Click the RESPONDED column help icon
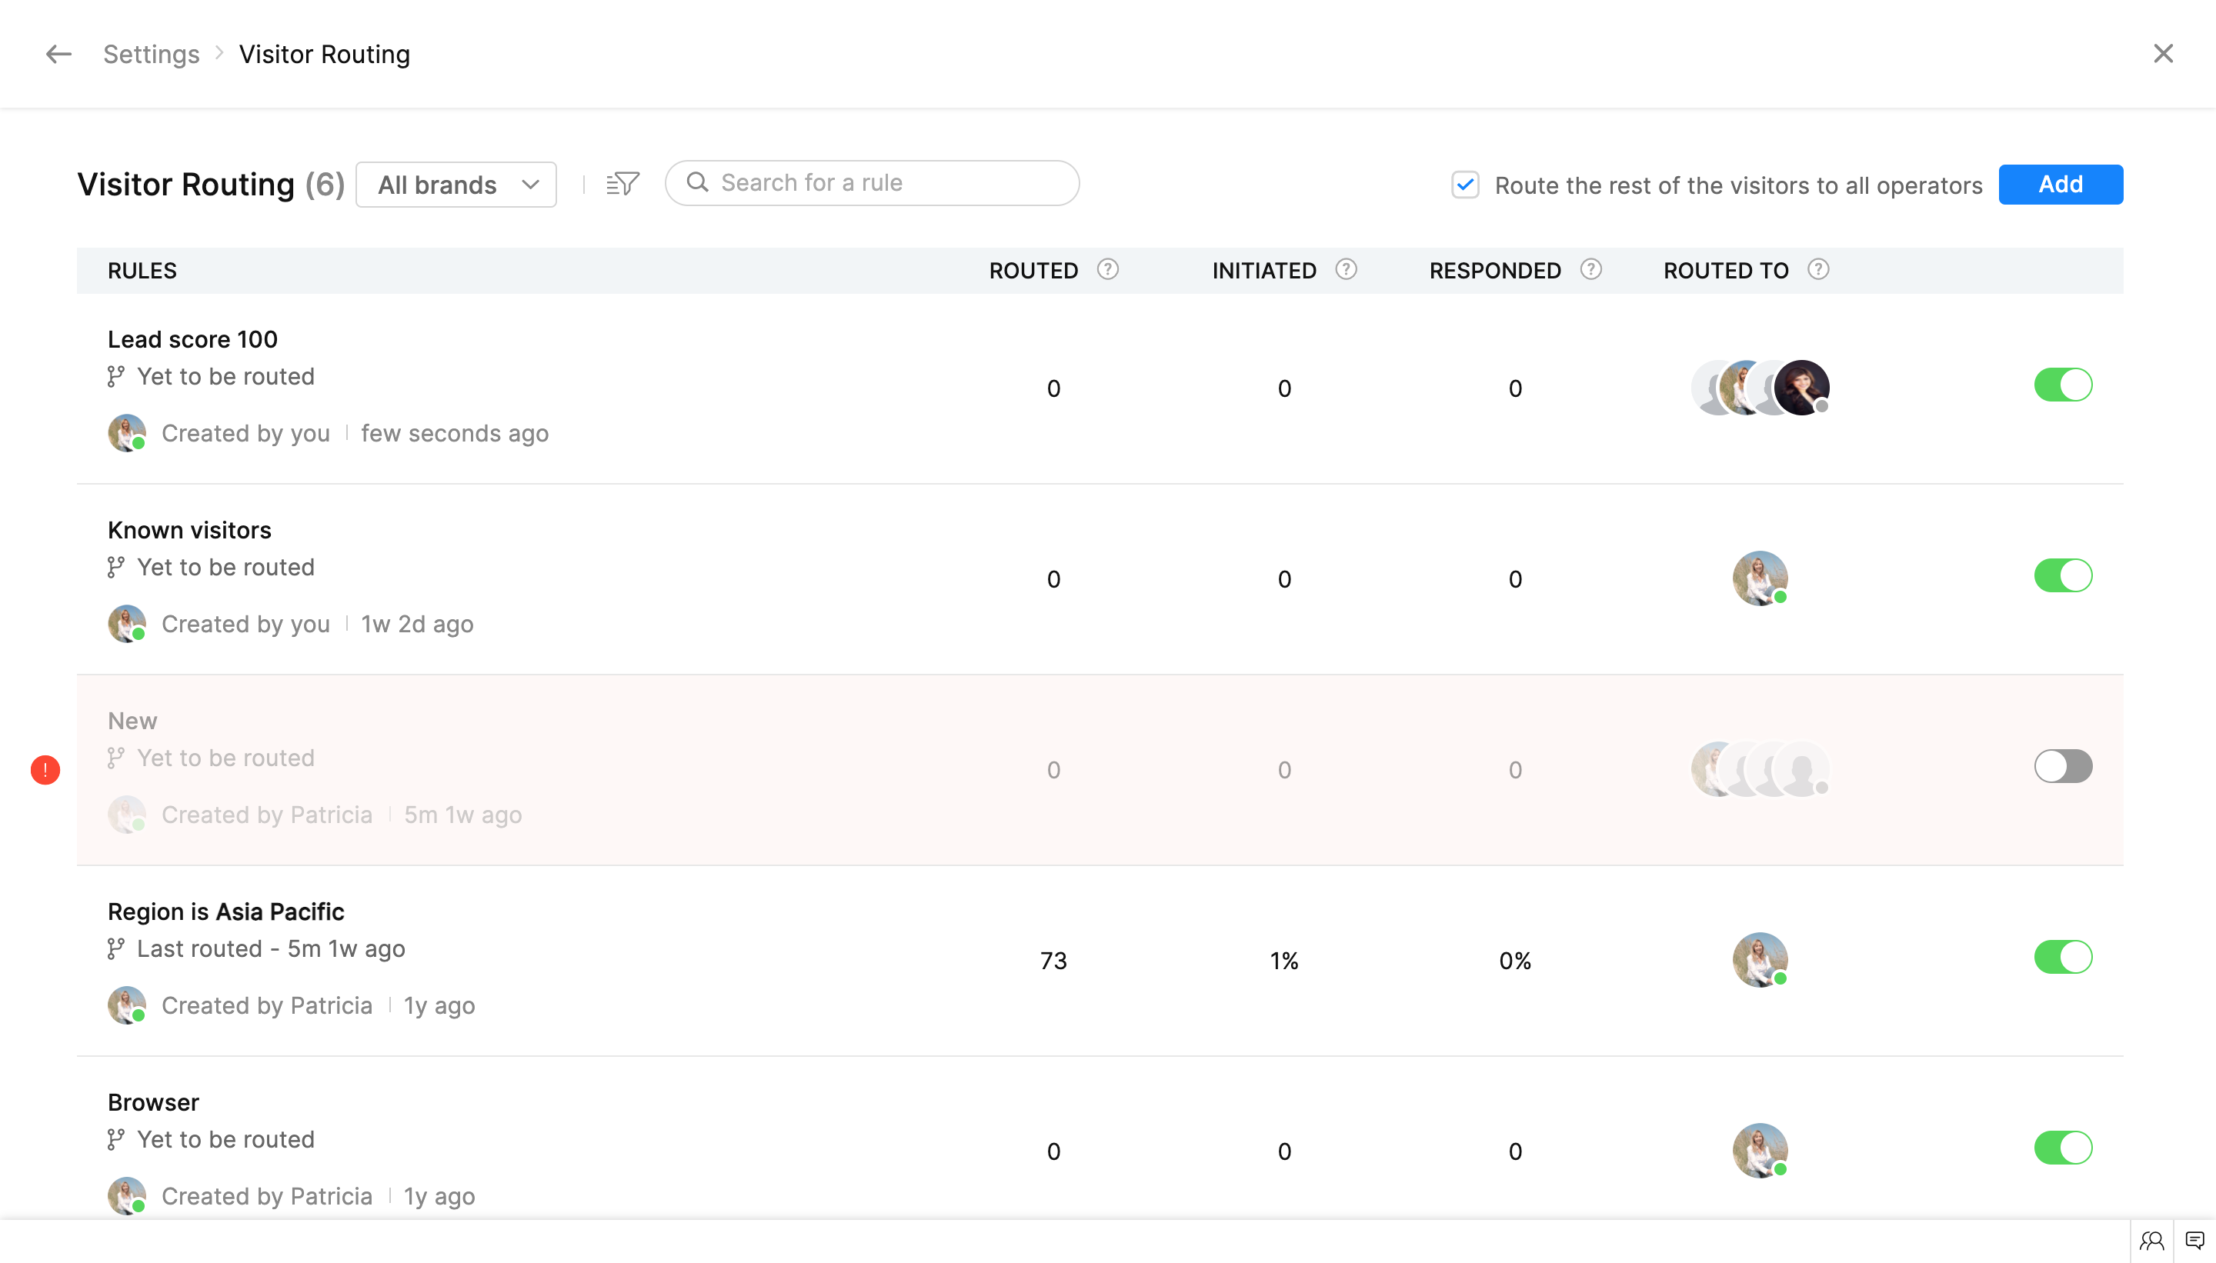Screen dimensions: 2216x1263 click(1590, 270)
